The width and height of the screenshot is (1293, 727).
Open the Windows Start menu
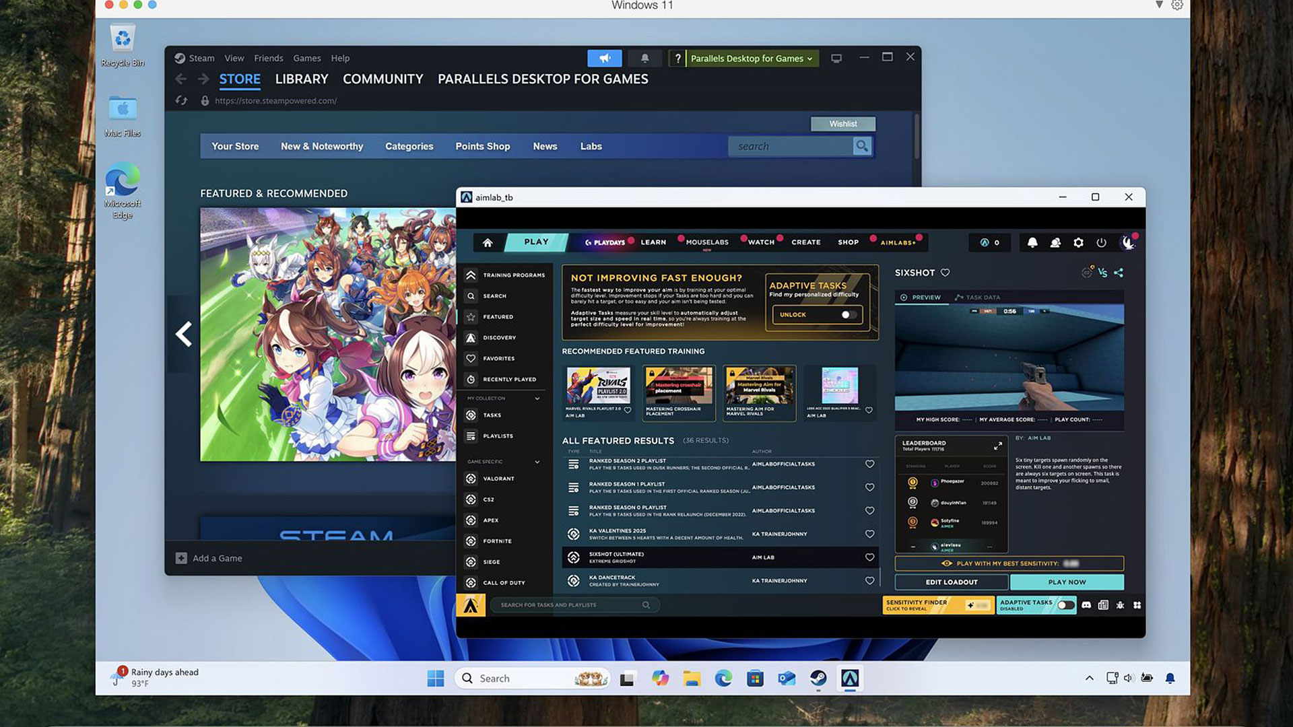[x=436, y=679]
